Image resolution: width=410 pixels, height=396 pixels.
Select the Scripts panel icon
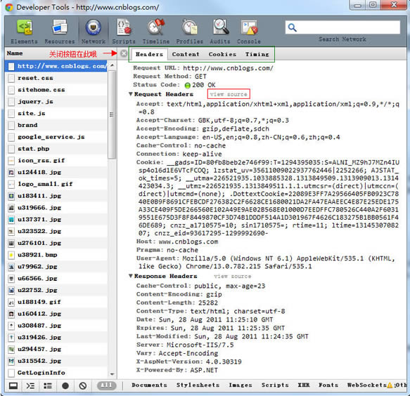tap(124, 27)
